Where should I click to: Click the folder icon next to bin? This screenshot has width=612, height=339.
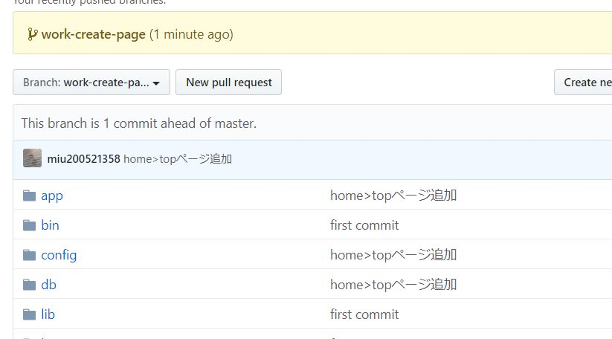tap(29, 225)
